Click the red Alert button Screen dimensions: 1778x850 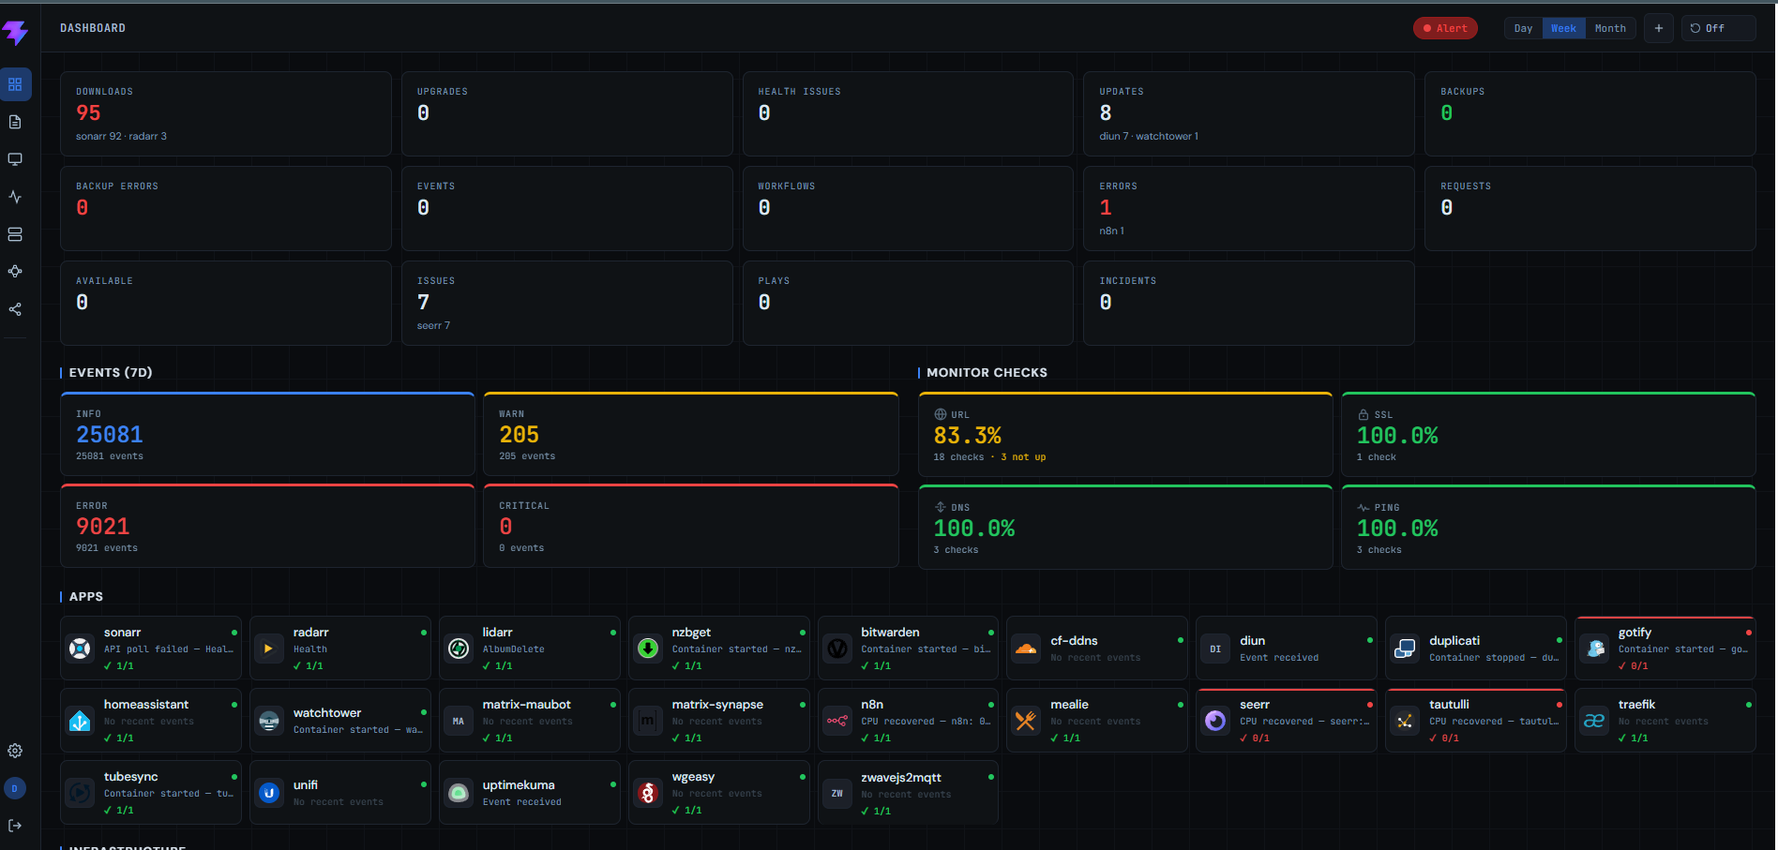[x=1445, y=28]
